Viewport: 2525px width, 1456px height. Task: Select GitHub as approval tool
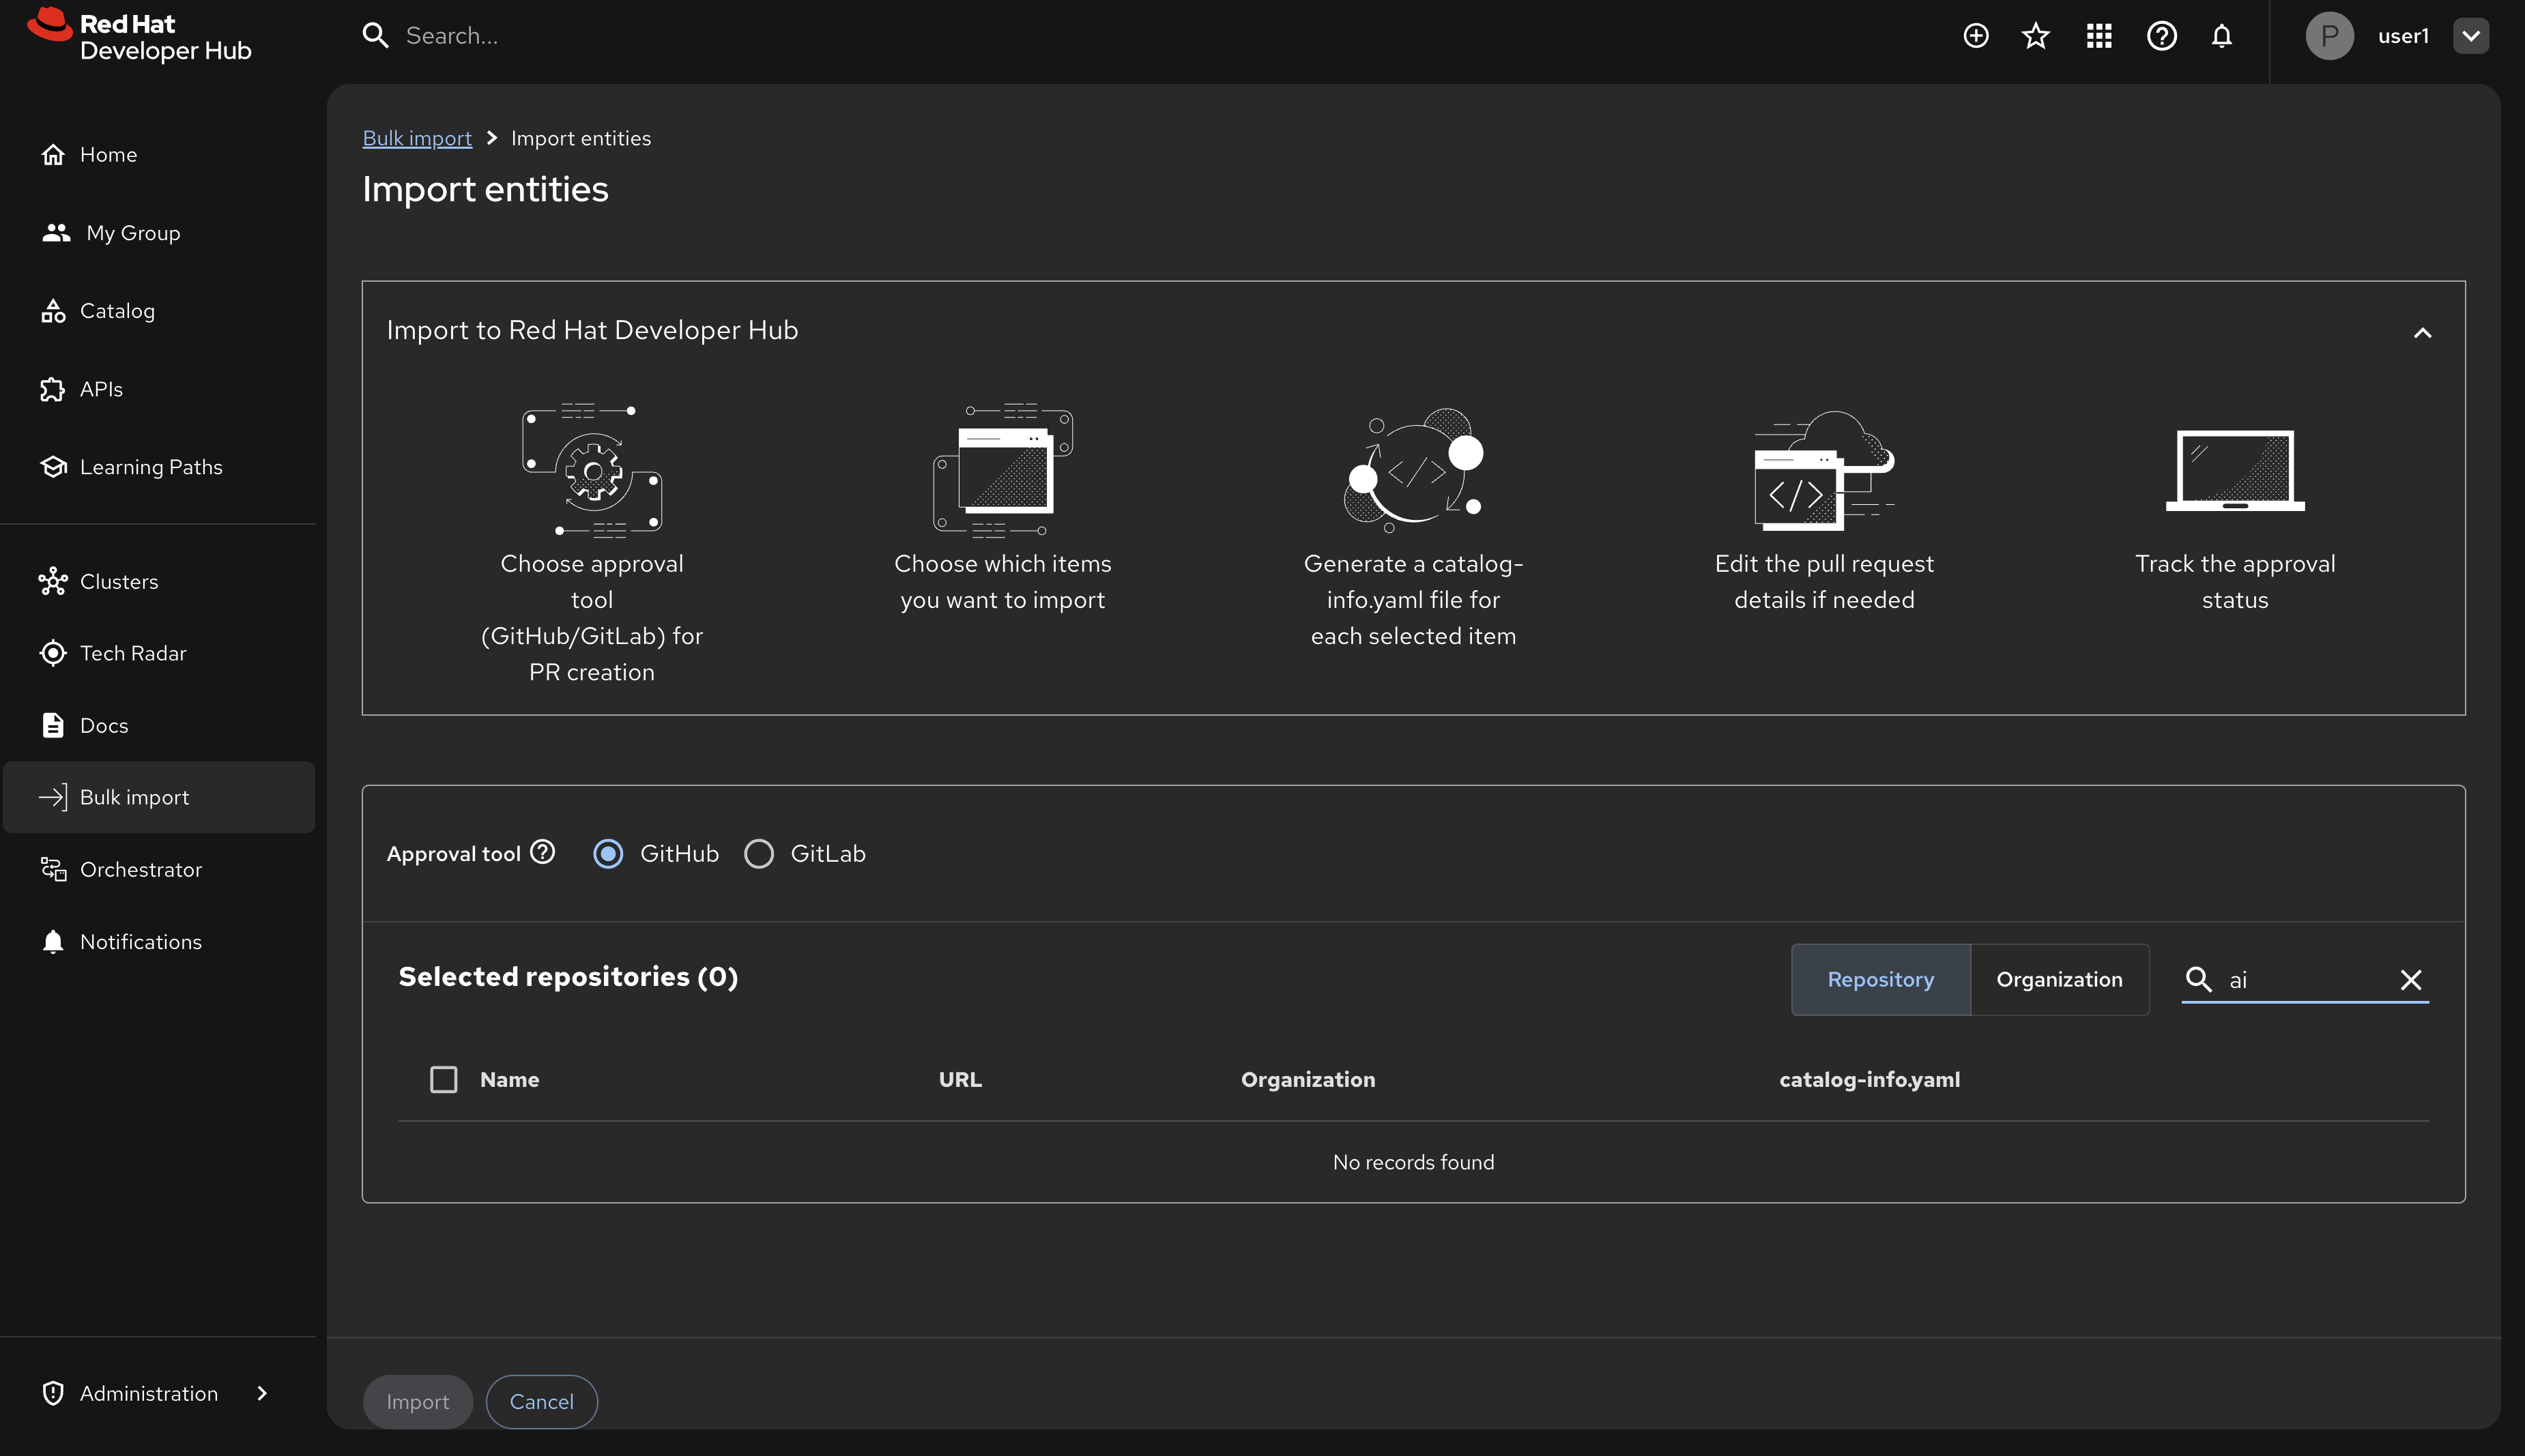click(x=608, y=854)
